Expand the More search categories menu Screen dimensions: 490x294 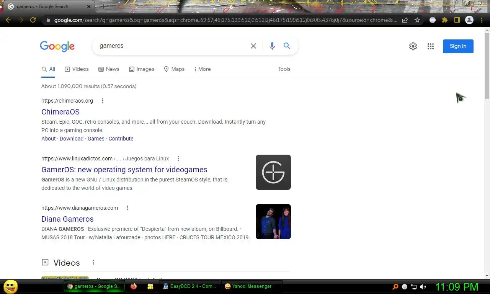pos(202,69)
